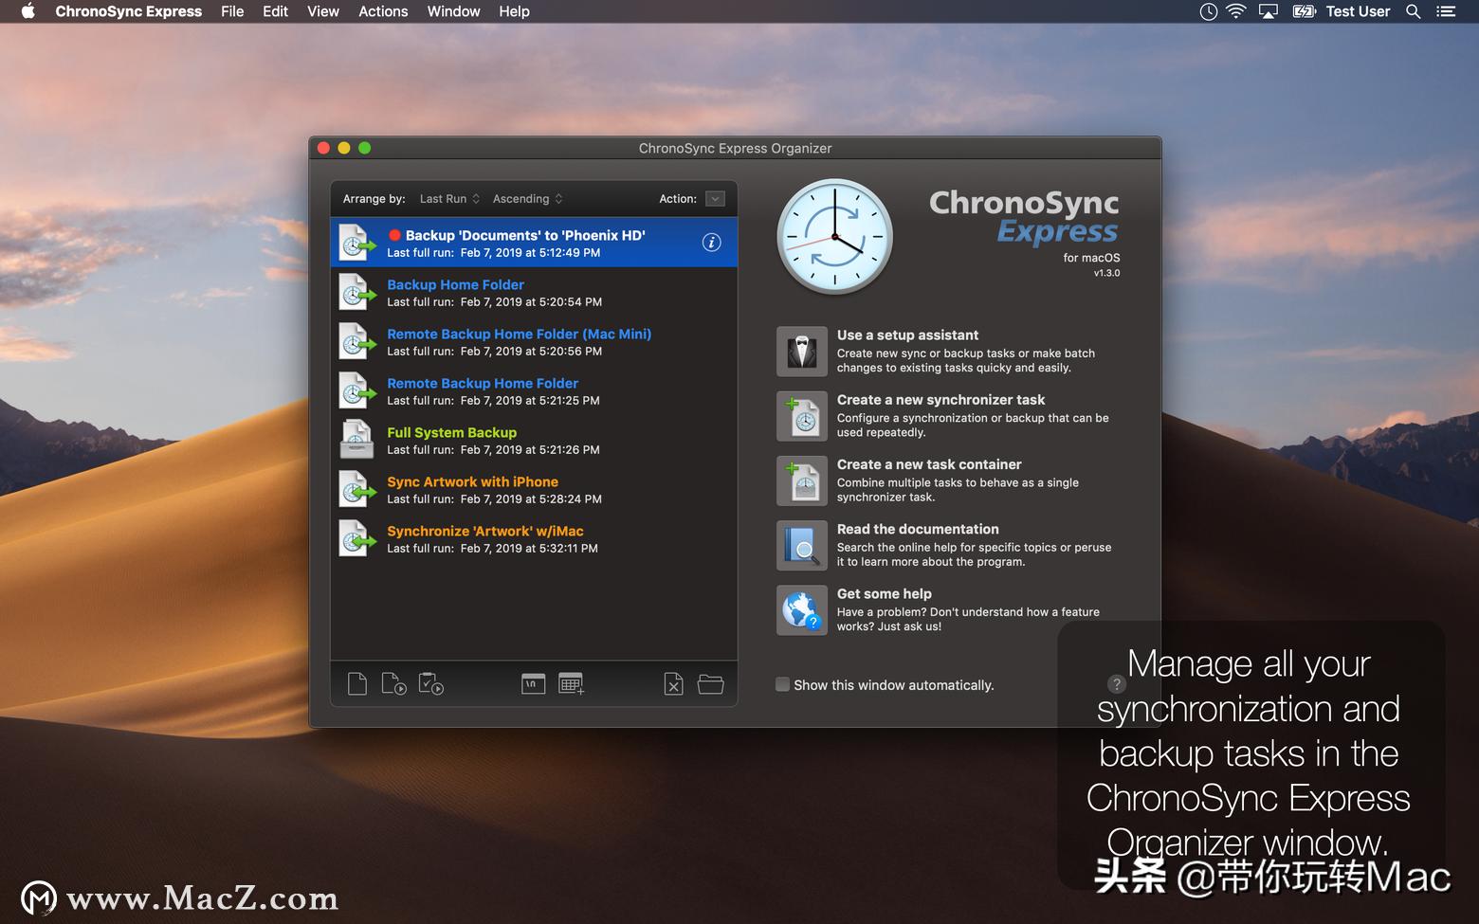Open the Edit menu

[x=276, y=11]
